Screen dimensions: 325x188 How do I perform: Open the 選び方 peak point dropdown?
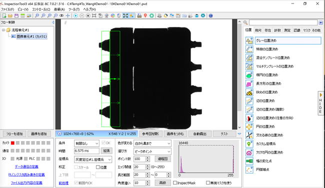[152, 152]
